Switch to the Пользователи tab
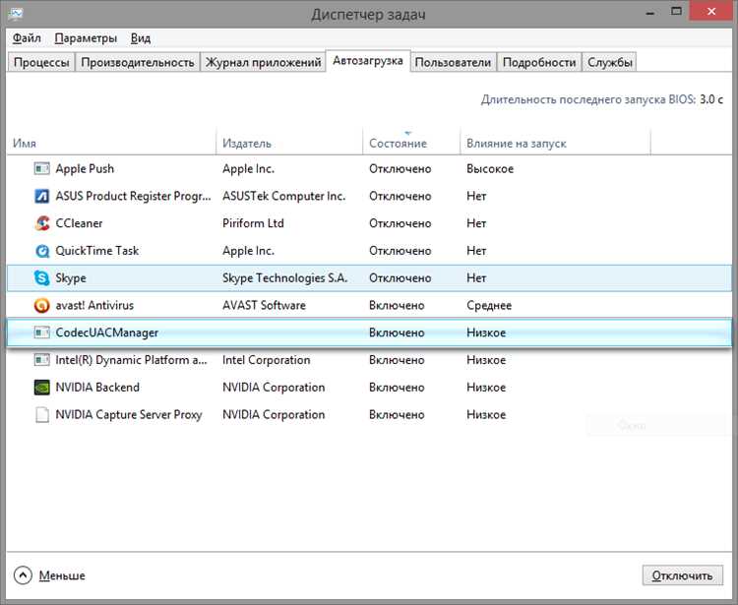Screen dimensions: 738x605 click(x=453, y=62)
